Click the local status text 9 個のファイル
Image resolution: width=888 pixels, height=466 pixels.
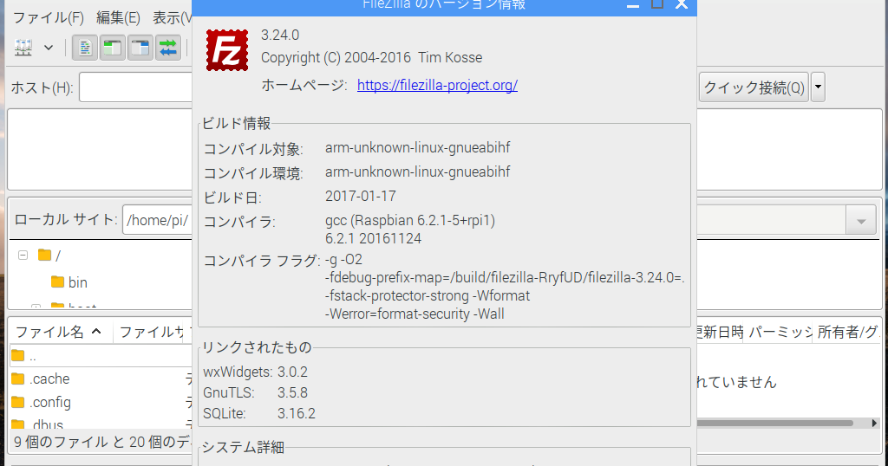[x=61, y=442]
